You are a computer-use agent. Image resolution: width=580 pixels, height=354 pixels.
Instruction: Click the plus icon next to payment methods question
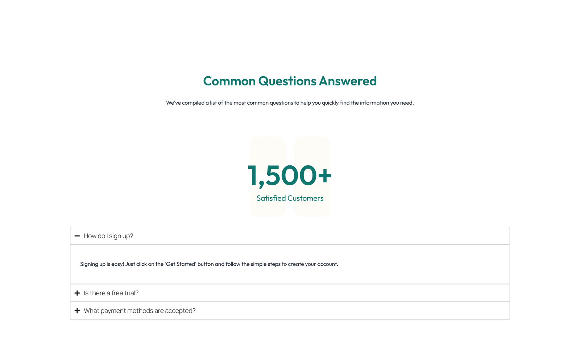point(77,311)
